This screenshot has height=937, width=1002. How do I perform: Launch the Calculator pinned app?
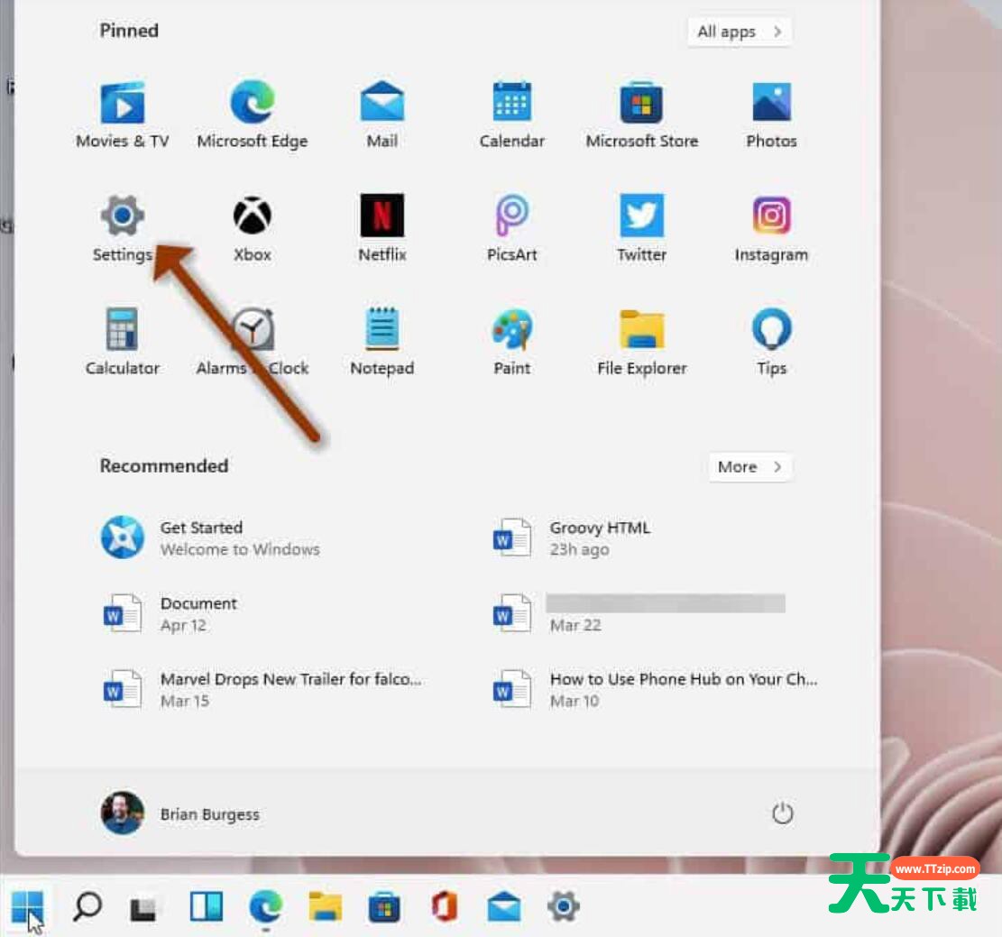[x=122, y=342]
